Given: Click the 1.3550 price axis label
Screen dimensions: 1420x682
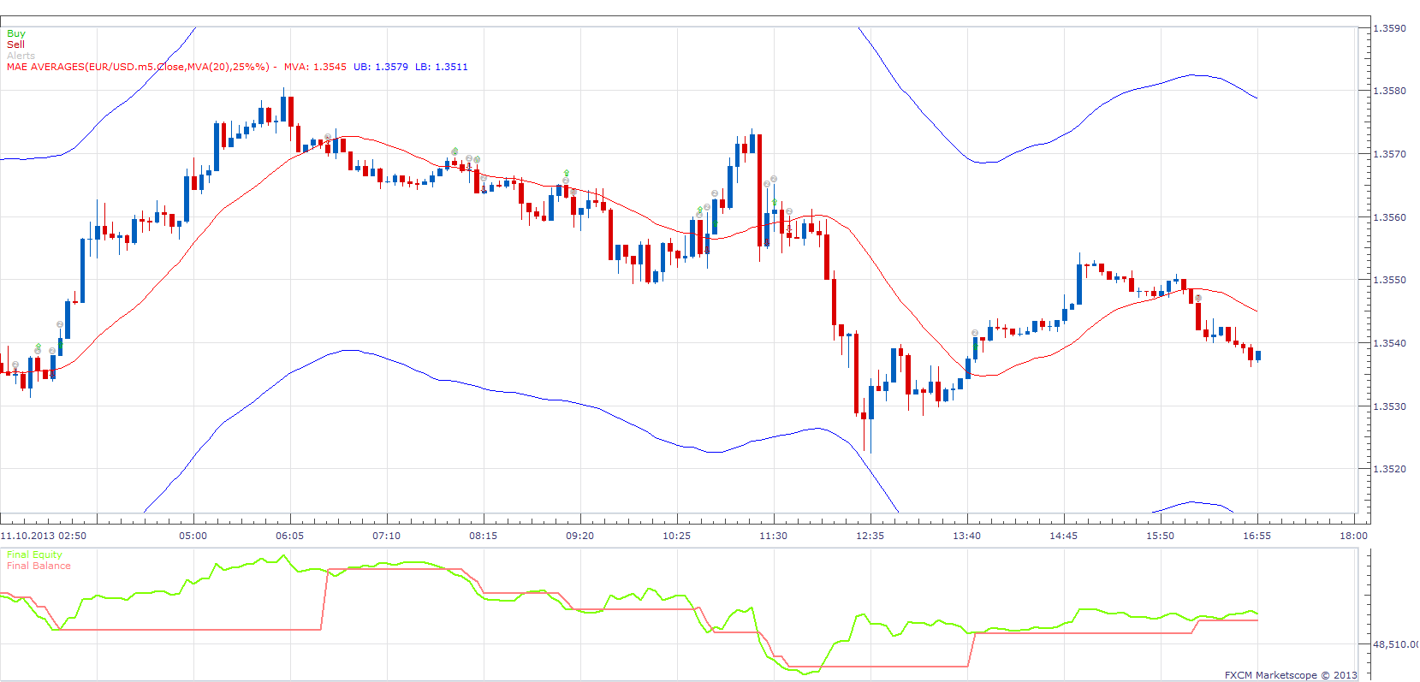Looking at the screenshot, I should tap(1389, 280).
